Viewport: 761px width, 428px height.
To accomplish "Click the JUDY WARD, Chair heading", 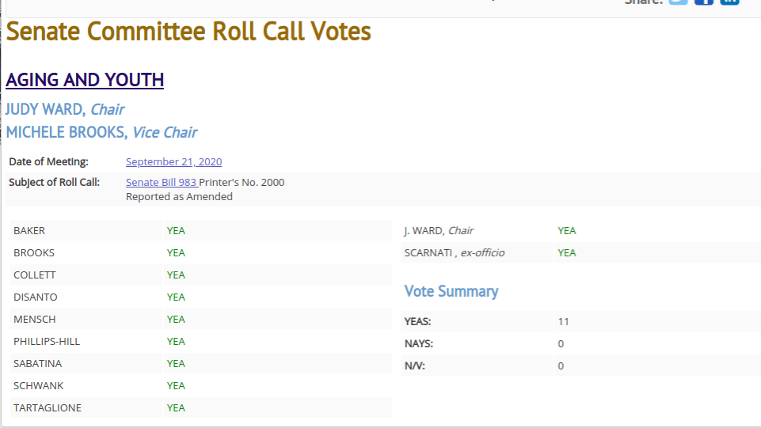I will [65, 109].
